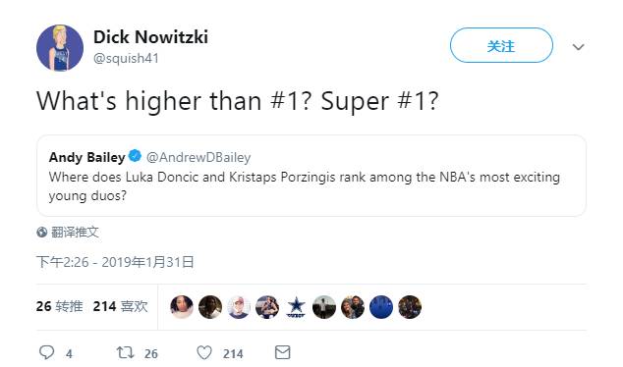View the 26 转推 retweets list
Viewport: 623px width, 367px height.
pyautogui.click(x=59, y=306)
